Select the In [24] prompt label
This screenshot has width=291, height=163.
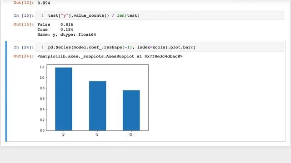click(x=24, y=47)
